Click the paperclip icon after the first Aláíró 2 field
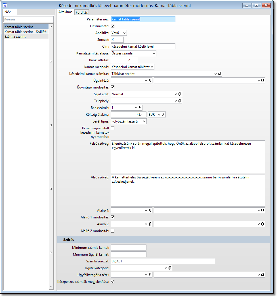This screenshot has height=297, width=277. tap(150, 224)
